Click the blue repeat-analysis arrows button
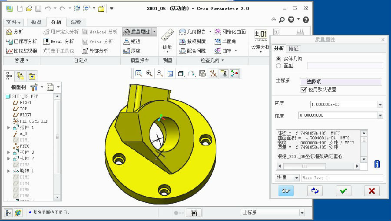391x221 pixels. click(x=315, y=191)
